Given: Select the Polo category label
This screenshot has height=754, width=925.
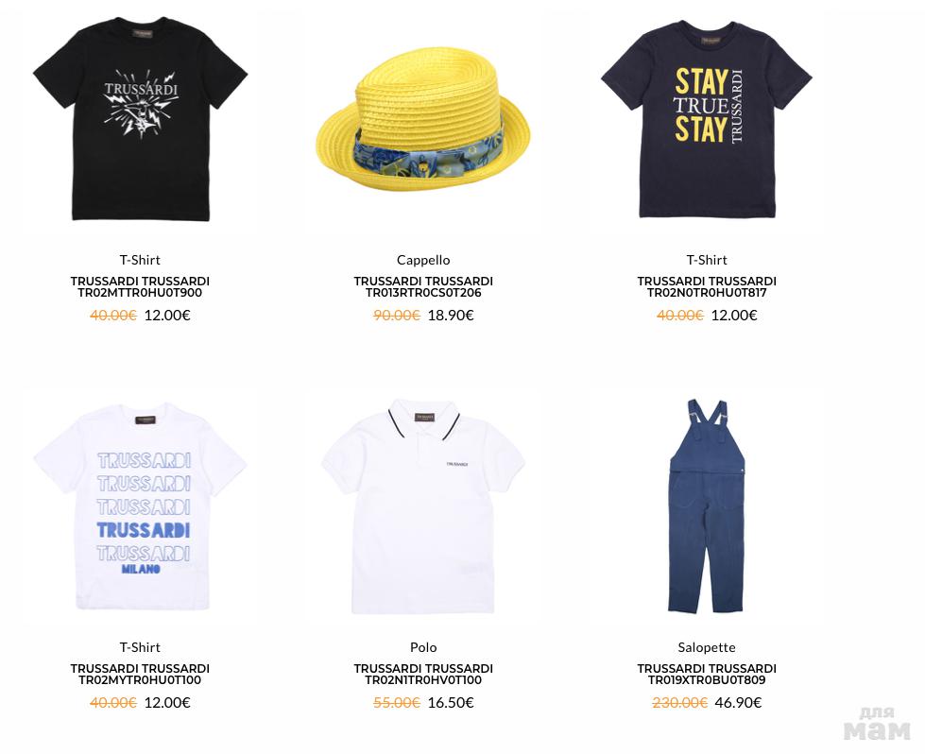Looking at the screenshot, I should tap(423, 647).
